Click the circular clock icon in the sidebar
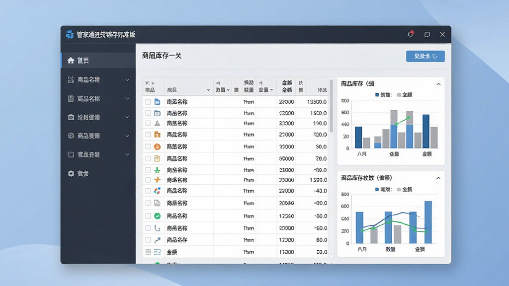The height and width of the screenshot is (286, 509). [x=71, y=136]
